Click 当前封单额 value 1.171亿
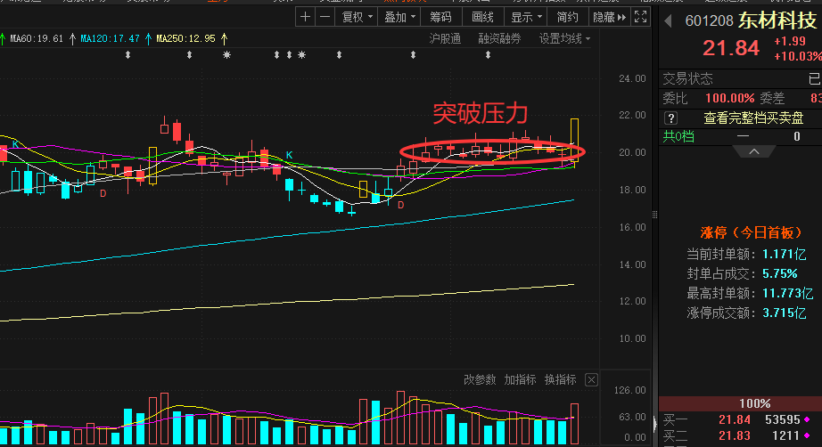The height and width of the screenshot is (447, 822). click(x=784, y=255)
